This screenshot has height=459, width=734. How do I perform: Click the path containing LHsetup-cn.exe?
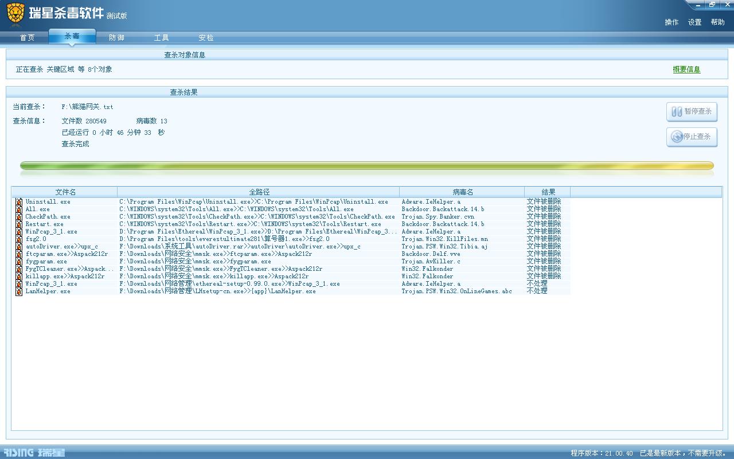[x=217, y=291]
